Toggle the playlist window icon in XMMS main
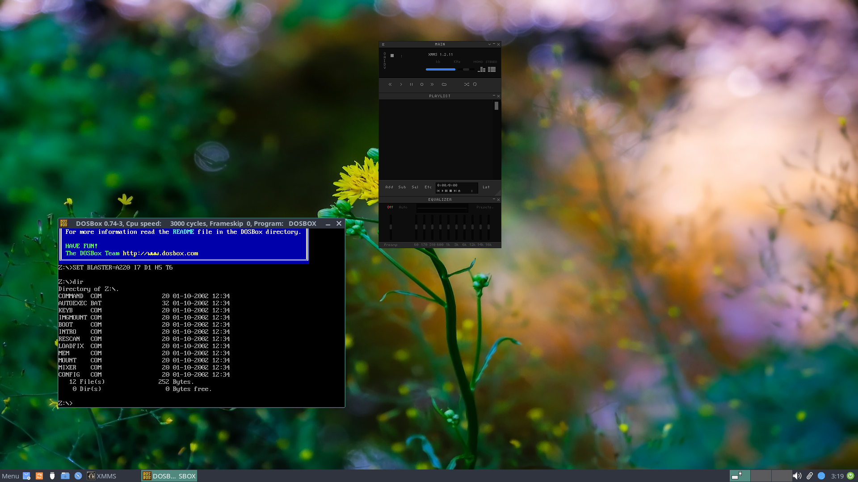858x482 pixels. point(492,70)
